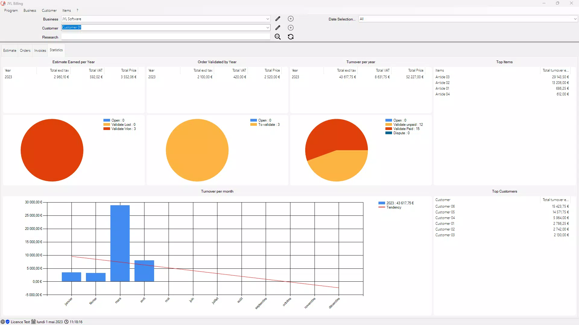Click the 2023 blue legend swatch in month chart

pyautogui.click(x=382, y=203)
